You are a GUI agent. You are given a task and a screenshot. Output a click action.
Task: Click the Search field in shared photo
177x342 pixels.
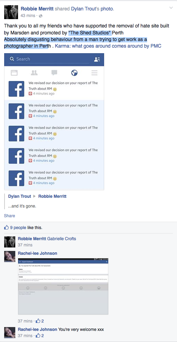pyautogui.click(x=49, y=59)
